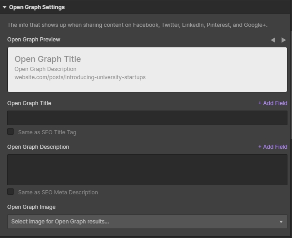Show previous Open Graph preview

273,40
